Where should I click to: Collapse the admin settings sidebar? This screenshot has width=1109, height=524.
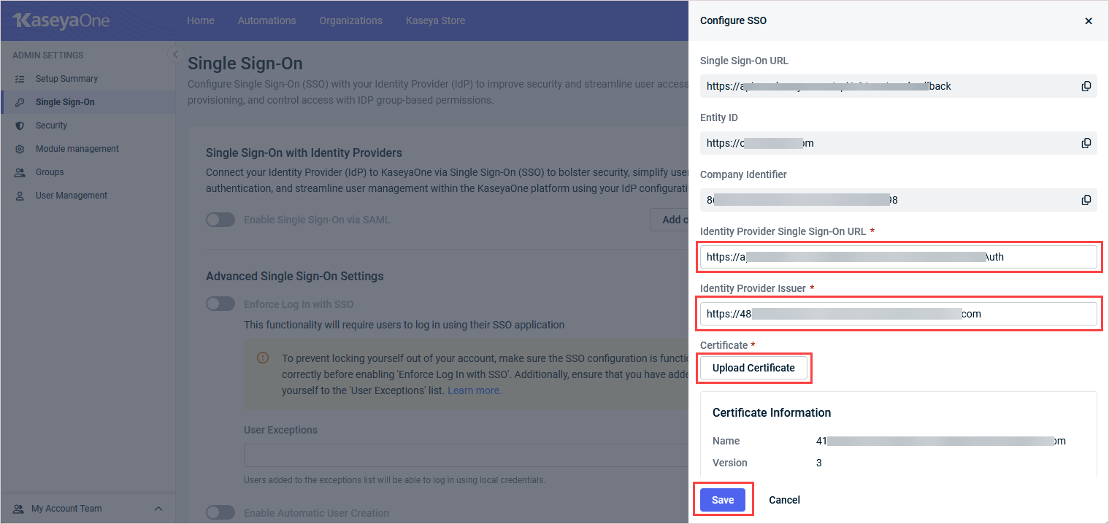174,54
